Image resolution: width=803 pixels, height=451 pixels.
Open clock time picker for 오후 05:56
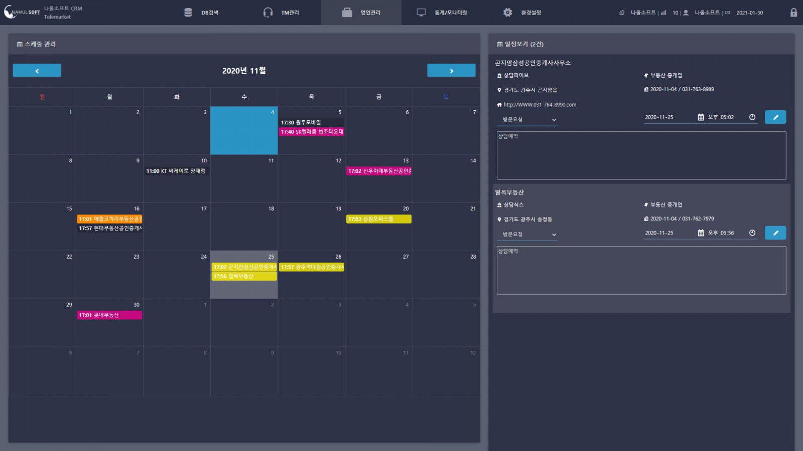pyautogui.click(x=752, y=233)
